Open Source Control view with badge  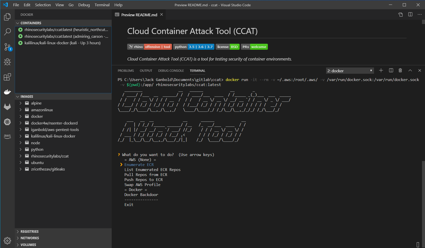pos(7,47)
